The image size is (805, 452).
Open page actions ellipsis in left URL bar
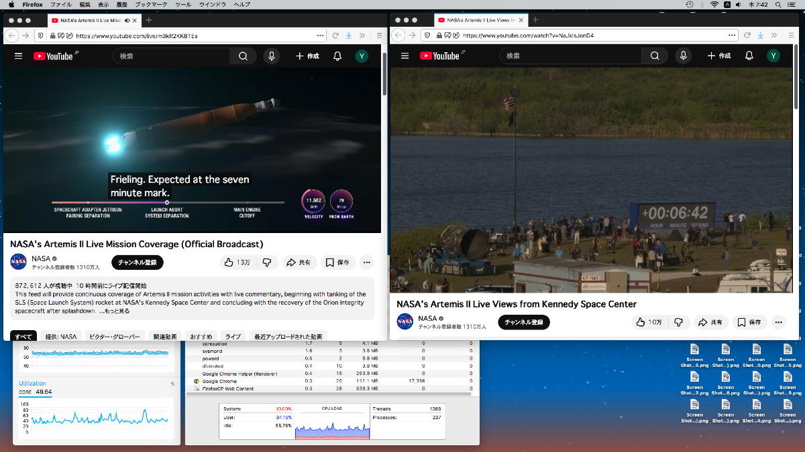point(320,35)
